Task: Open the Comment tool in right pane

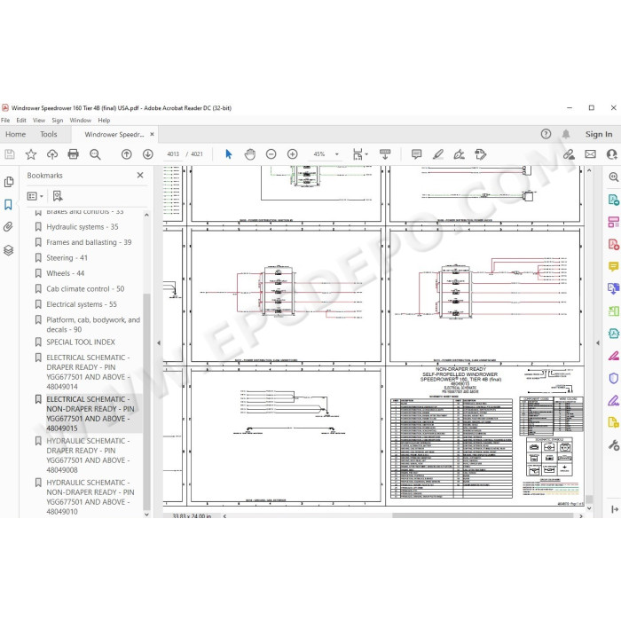Action: click(614, 266)
